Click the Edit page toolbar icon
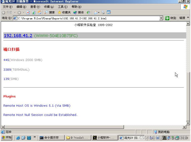This screenshot has height=142, width=191. click(x=109, y=13)
